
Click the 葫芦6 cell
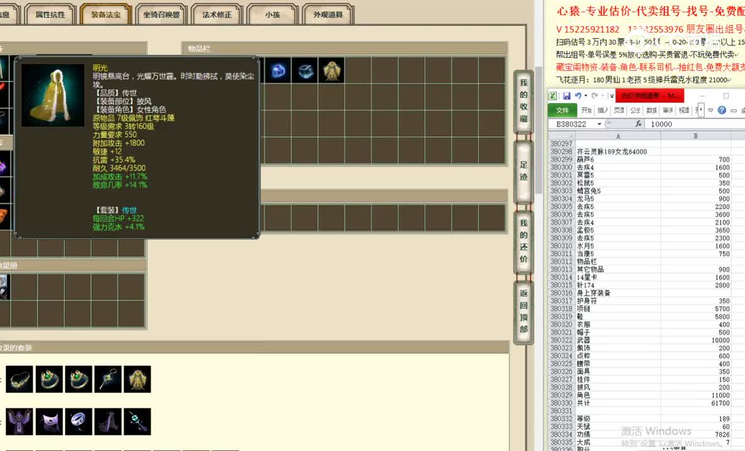tap(618, 160)
